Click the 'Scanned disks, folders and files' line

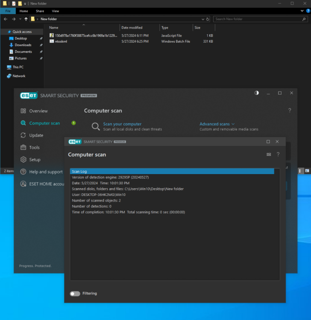click(128, 189)
